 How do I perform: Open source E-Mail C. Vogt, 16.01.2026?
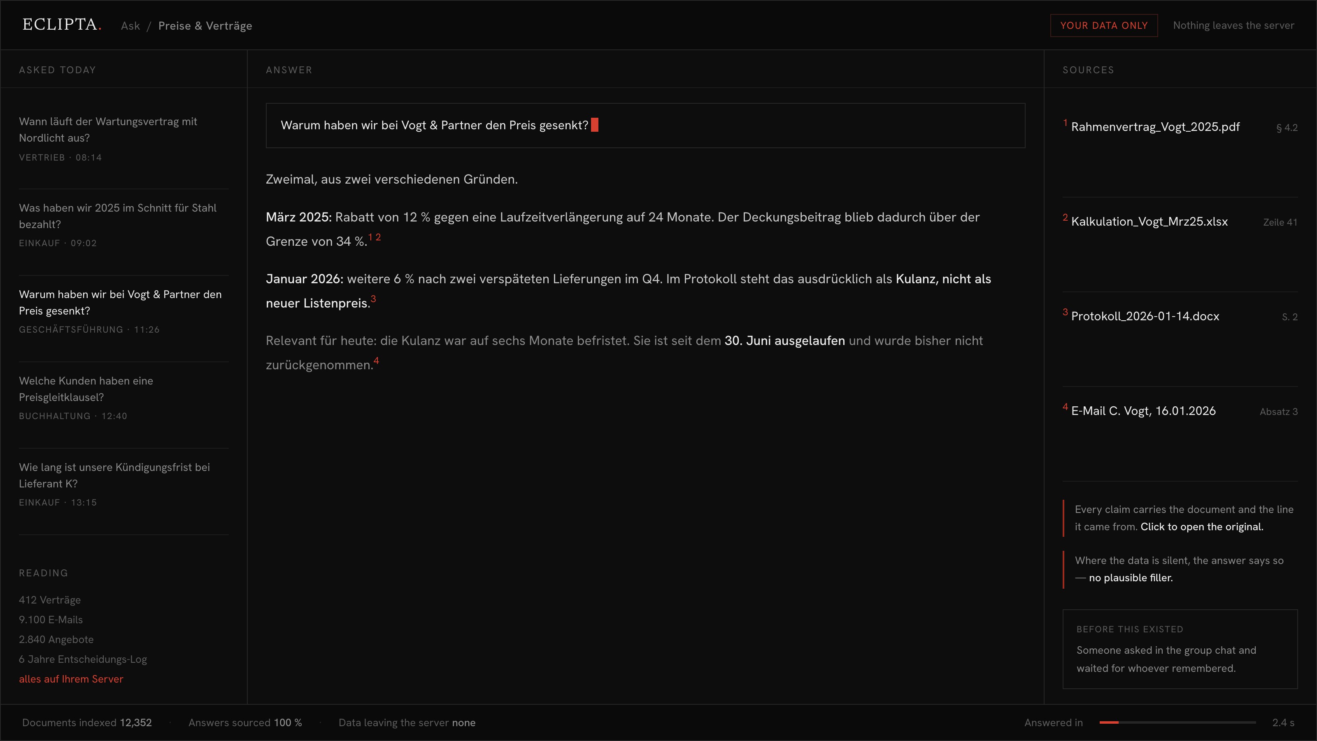coord(1143,411)
